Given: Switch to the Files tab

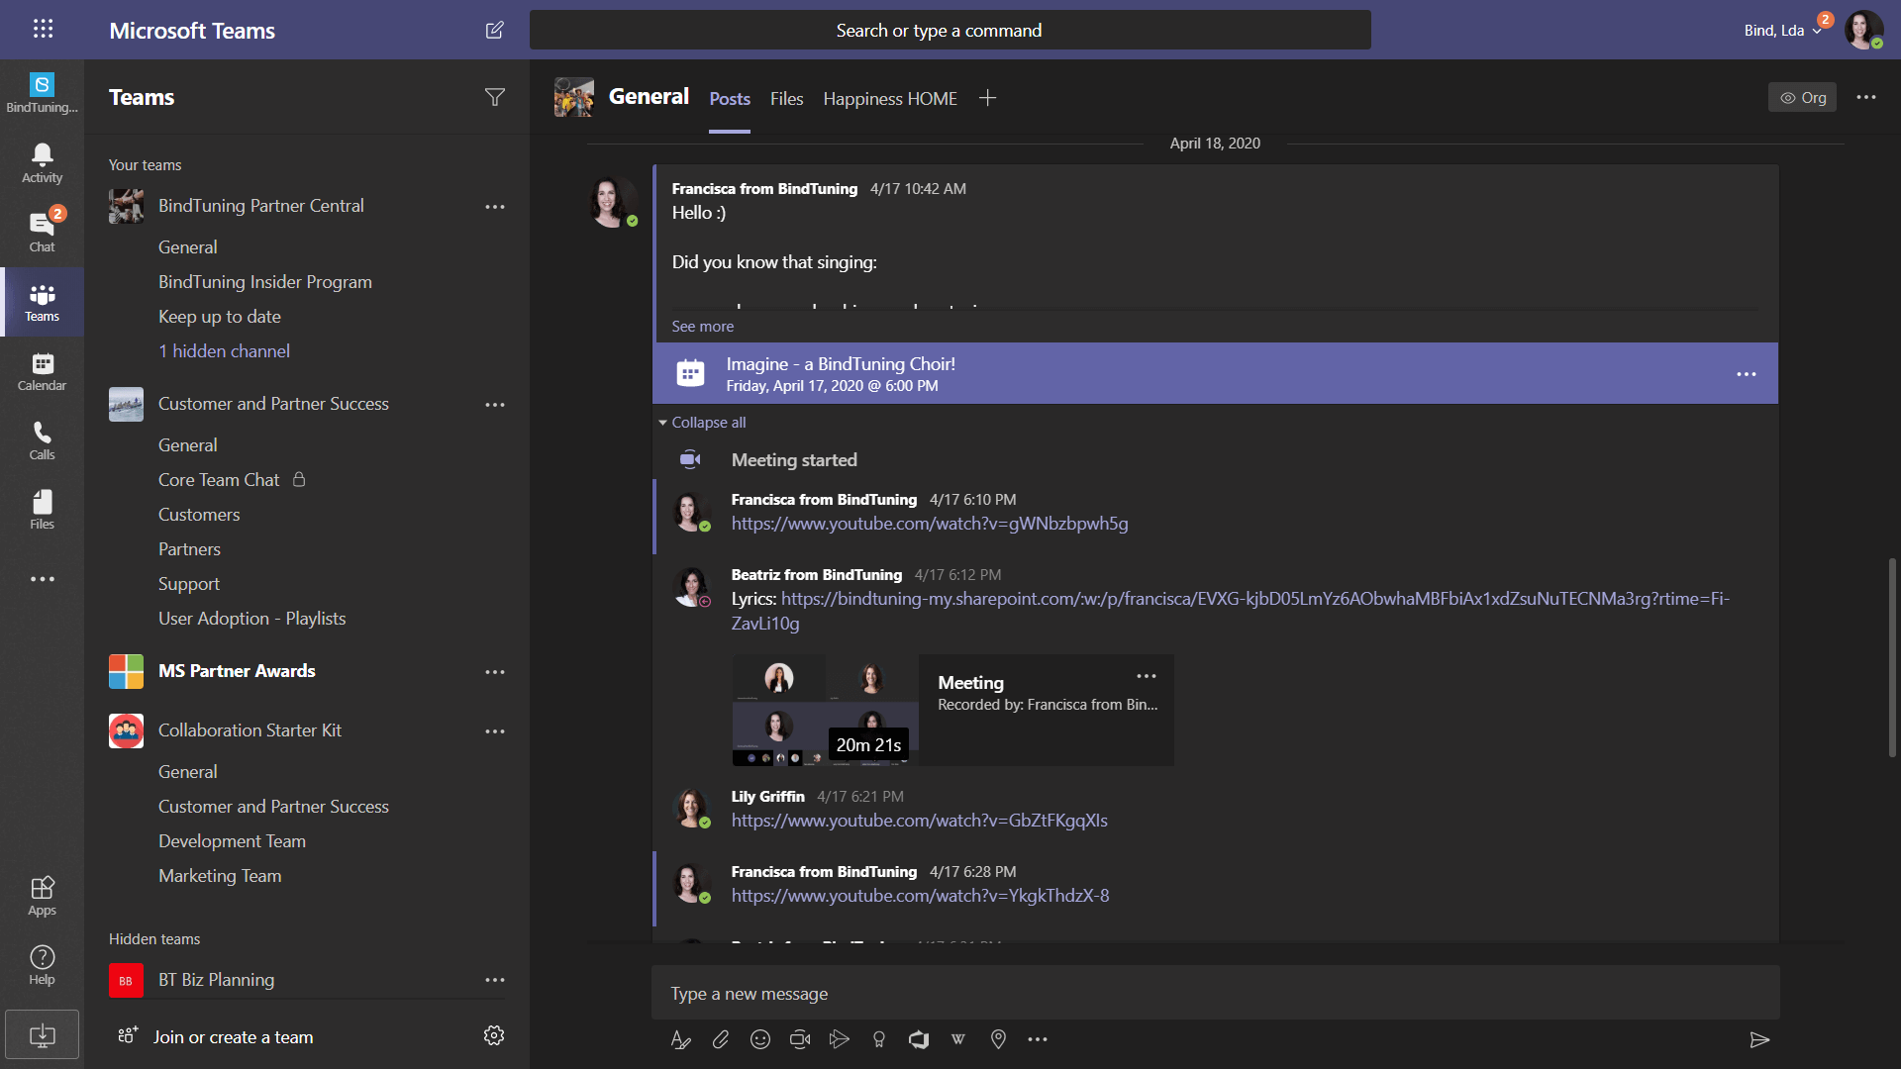Looking at the screenshot, I should point(786,99).
